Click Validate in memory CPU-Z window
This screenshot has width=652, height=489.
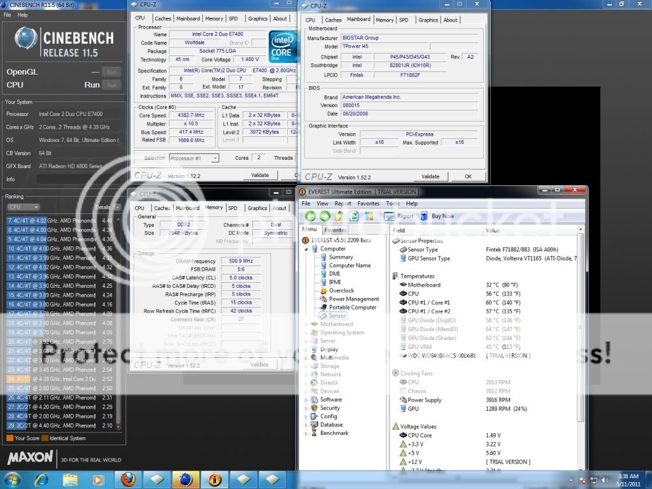[260, 365]
